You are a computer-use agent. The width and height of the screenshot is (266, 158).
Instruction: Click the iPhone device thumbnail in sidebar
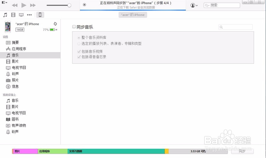(x=8, y=27)
